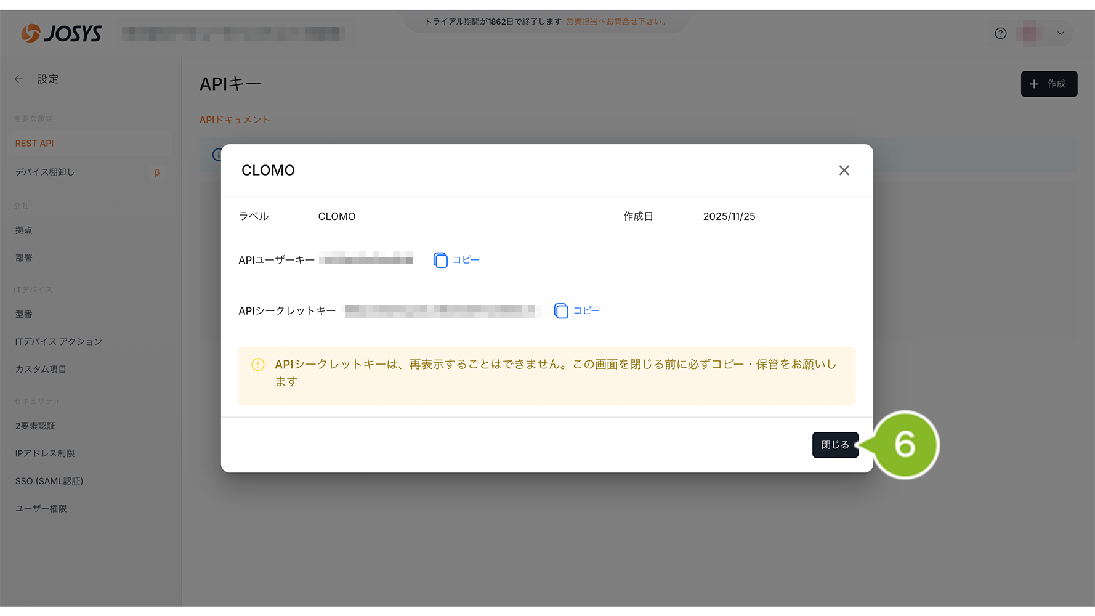This screenshot has height=616, width=1095.
Task: Open デバイス棚卸し settings item
Action: [x=45, y=172]
